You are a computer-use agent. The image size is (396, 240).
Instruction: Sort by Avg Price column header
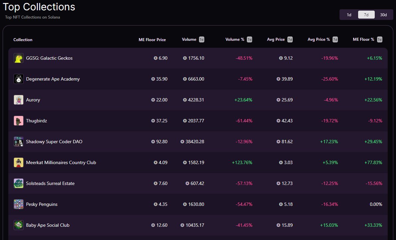(x=276, y=39)
